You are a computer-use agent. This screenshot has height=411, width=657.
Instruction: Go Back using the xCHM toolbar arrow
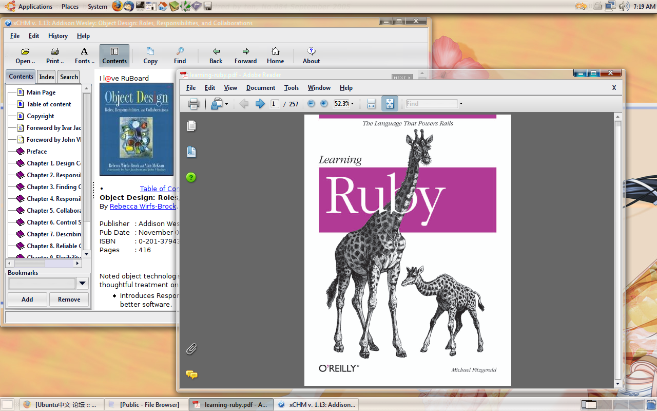[x=216, y=56]
